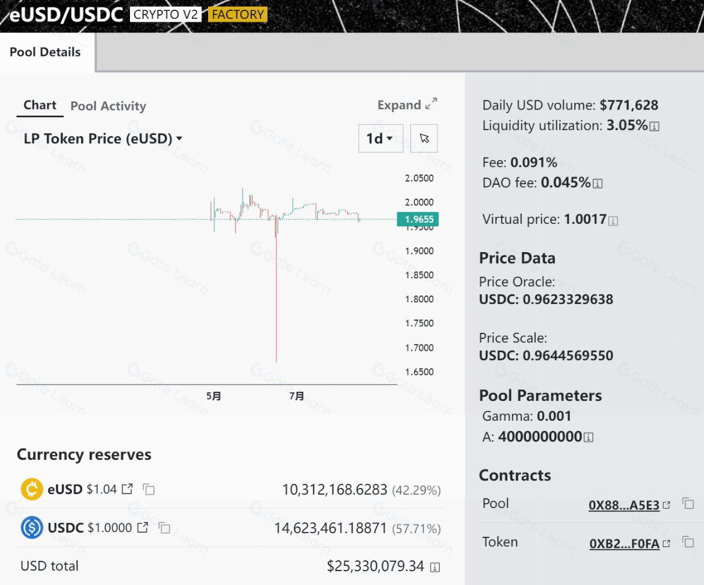The height and width of the screenshot is (585, 704).
Task: Open the 1d timeframe dropdown
Action: (380, 138)
